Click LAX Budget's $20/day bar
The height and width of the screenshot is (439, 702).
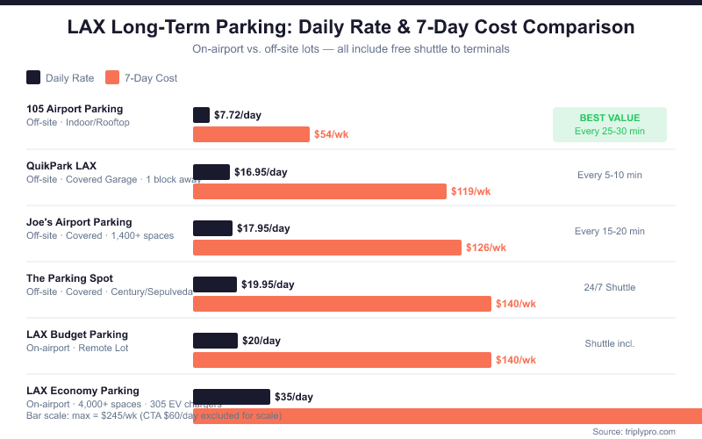click(215, 341)
